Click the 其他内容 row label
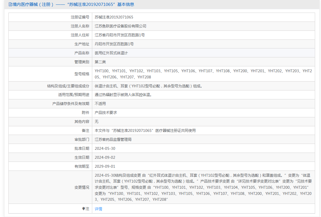321x217 pixels. point(82,122)
